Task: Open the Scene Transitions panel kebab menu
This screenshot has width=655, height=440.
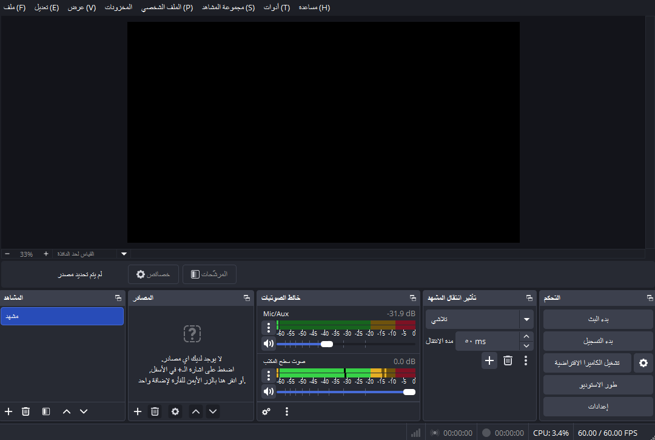Action: (525, 360)
